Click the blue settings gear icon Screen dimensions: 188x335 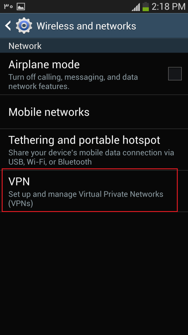click(24, 26)
